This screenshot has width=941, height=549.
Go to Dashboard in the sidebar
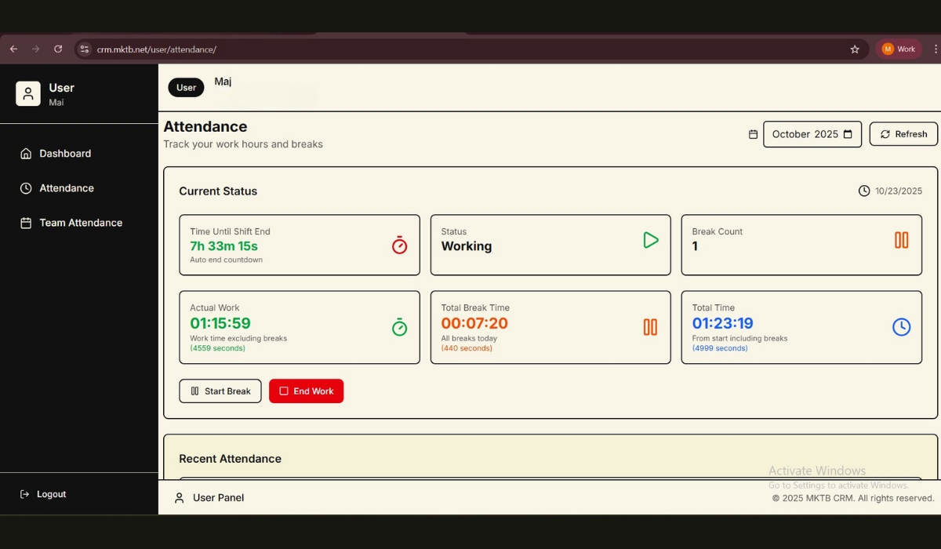point(65,154)
